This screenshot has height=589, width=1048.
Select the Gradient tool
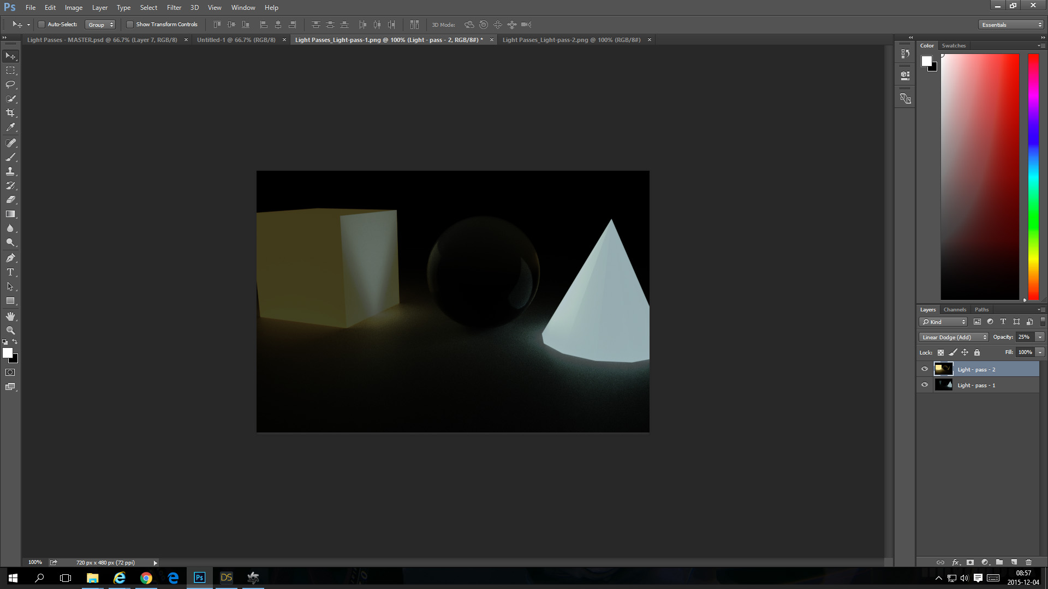10,214
